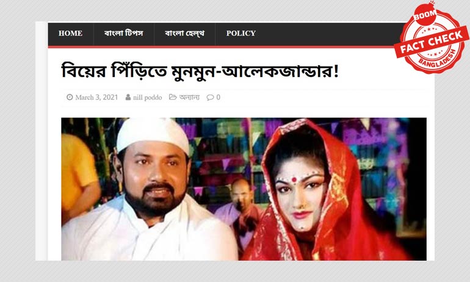Click the BOOM bomb logo
This screenshot has width=470, height=282.
click(x=425, y=14)
